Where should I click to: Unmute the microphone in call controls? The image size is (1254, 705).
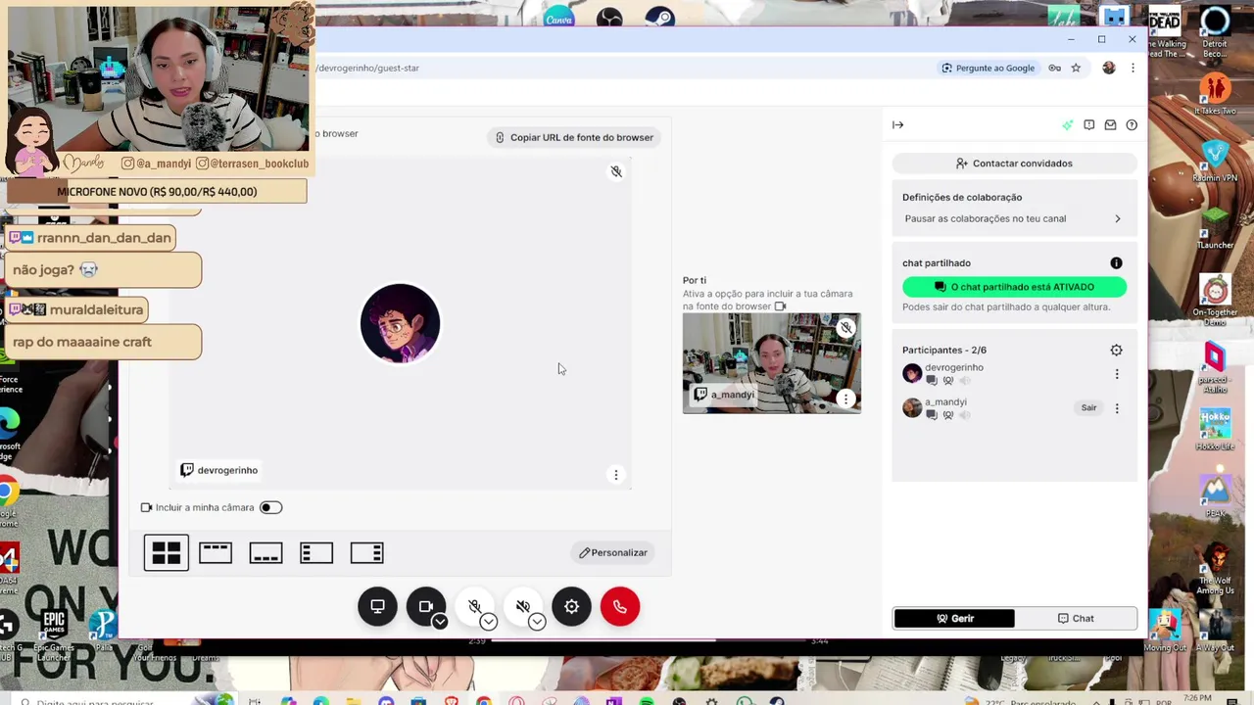[x=474, y=606]
